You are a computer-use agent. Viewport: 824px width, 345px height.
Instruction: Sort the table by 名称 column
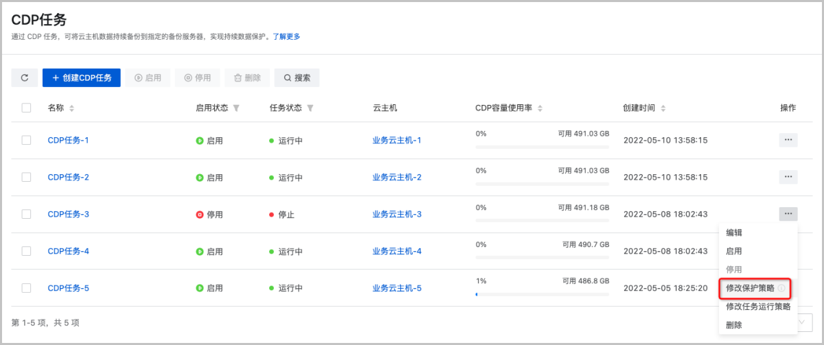pos(71,108)
